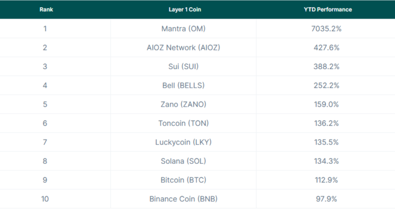Click rank number 10 cell
This screenshot has height=212, width=395.
[x=45, y=199]
